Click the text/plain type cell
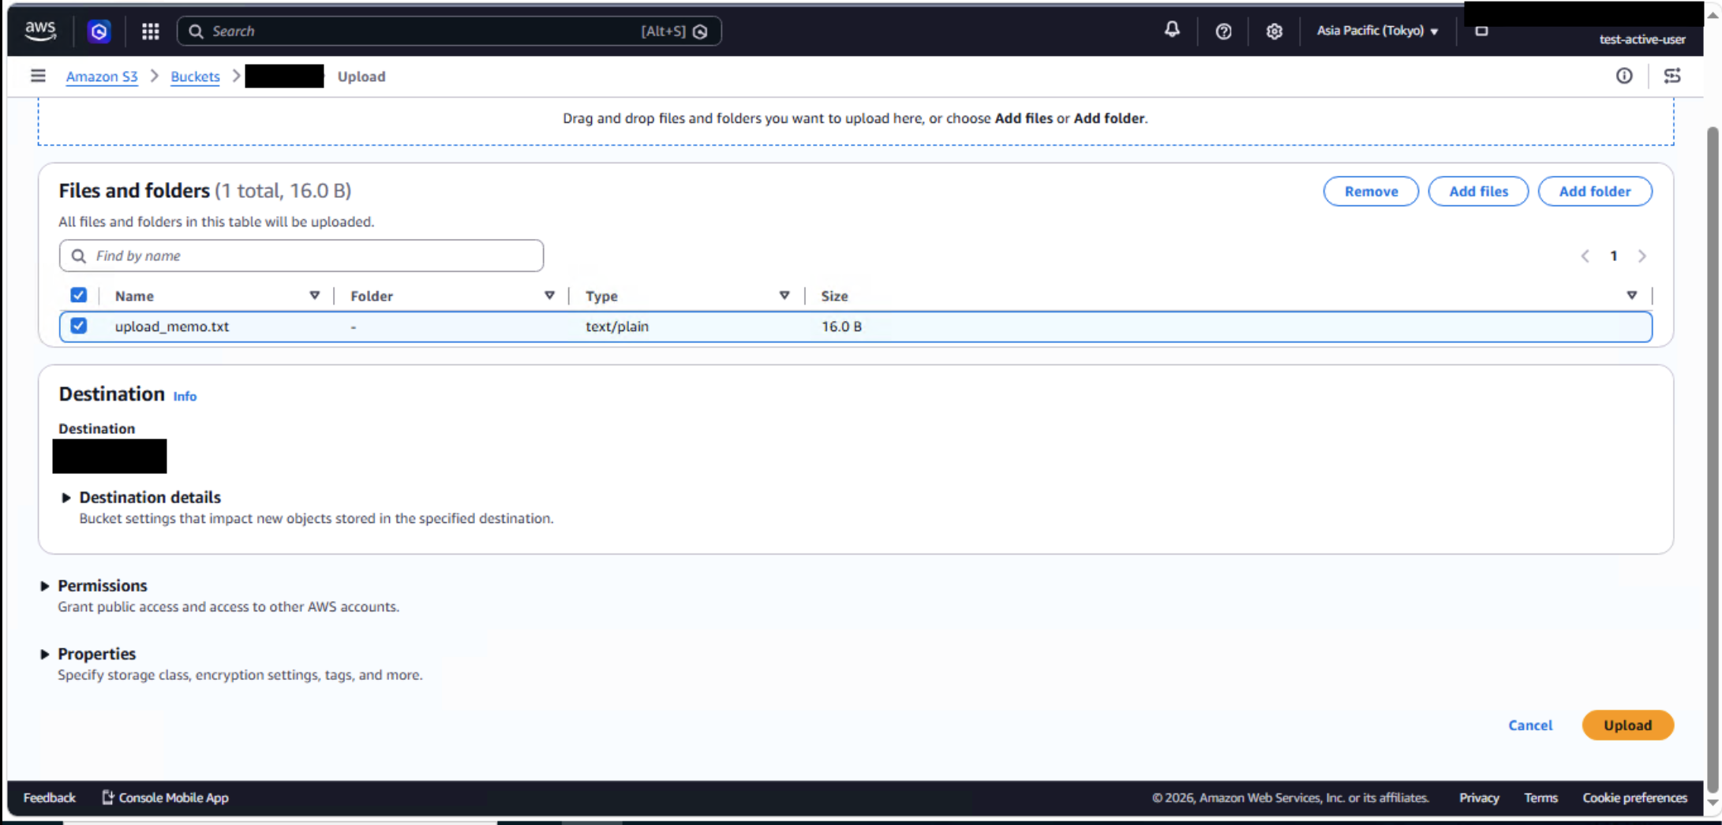The image size is (1722, 825). point(617,326)
